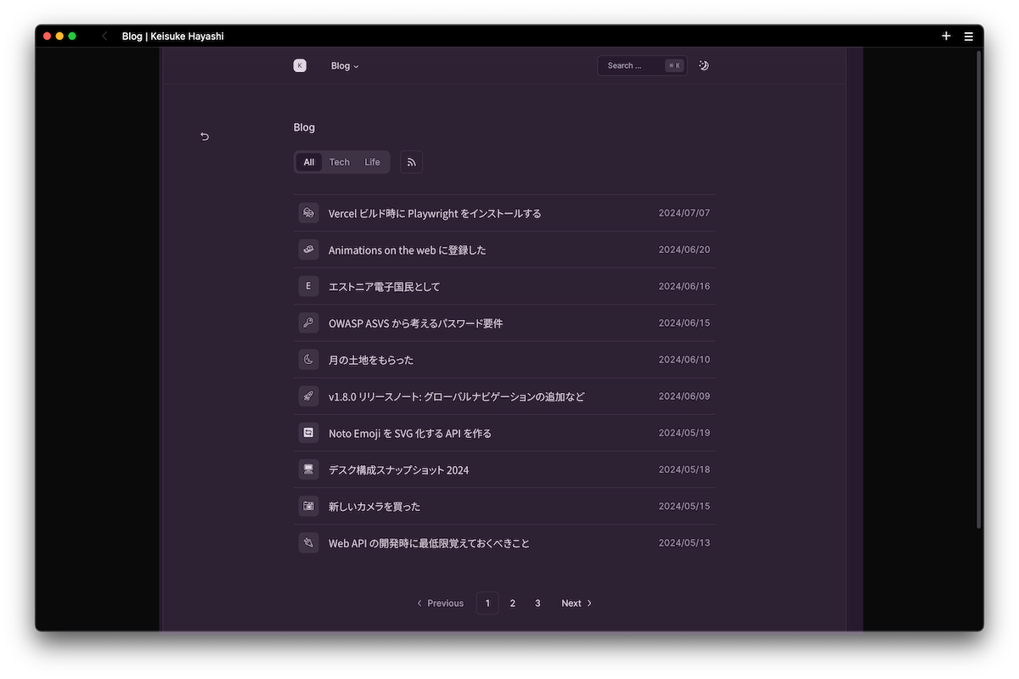Click the RSS feed icon
The image size is (1019, 679).
(x=411, y=162)
